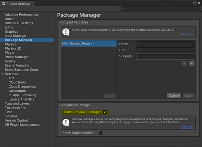Click the scoped registry warning icon
202x147 pixels.
(66, 32)
